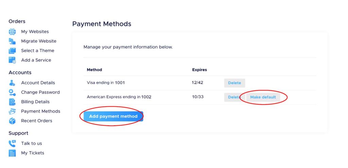
Task: Click the Add a Service icon
Action: coord(12,60)
